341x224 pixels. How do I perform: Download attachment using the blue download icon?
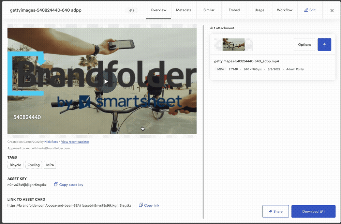tap(324, 44)
